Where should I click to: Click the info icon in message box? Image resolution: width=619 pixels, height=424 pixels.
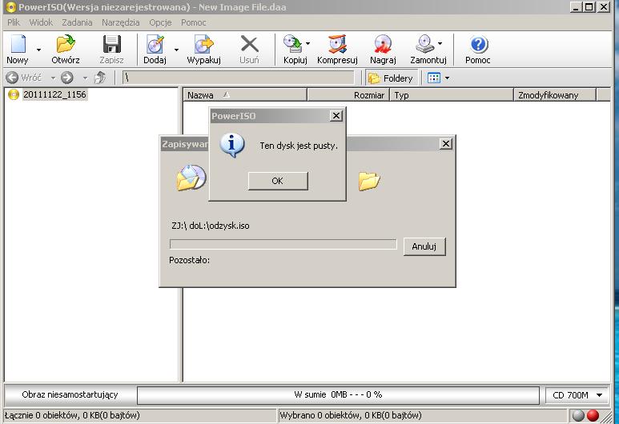click(232, 145)
